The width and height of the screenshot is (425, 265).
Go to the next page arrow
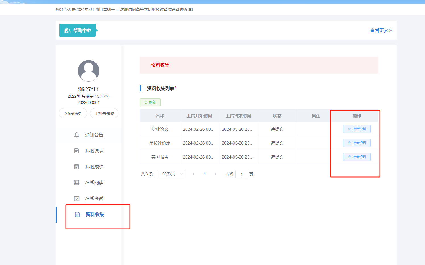pos(216,174)
